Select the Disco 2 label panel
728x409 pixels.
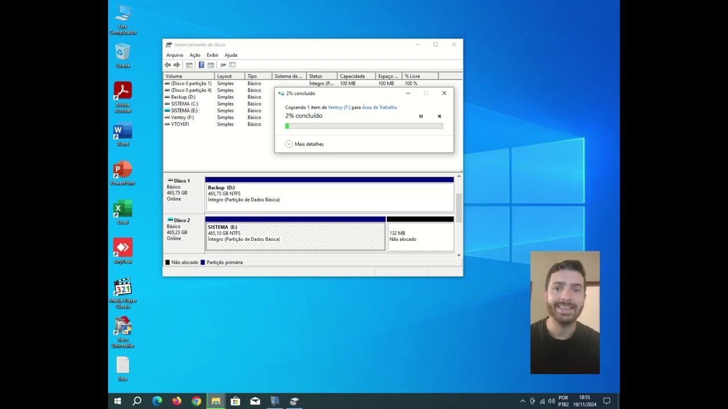(x=184, y=233)
